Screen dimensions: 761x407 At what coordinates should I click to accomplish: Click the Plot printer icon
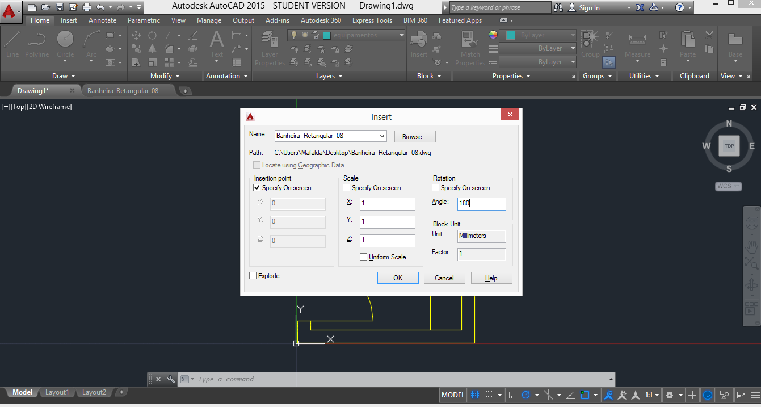click(x=86, y=7)
